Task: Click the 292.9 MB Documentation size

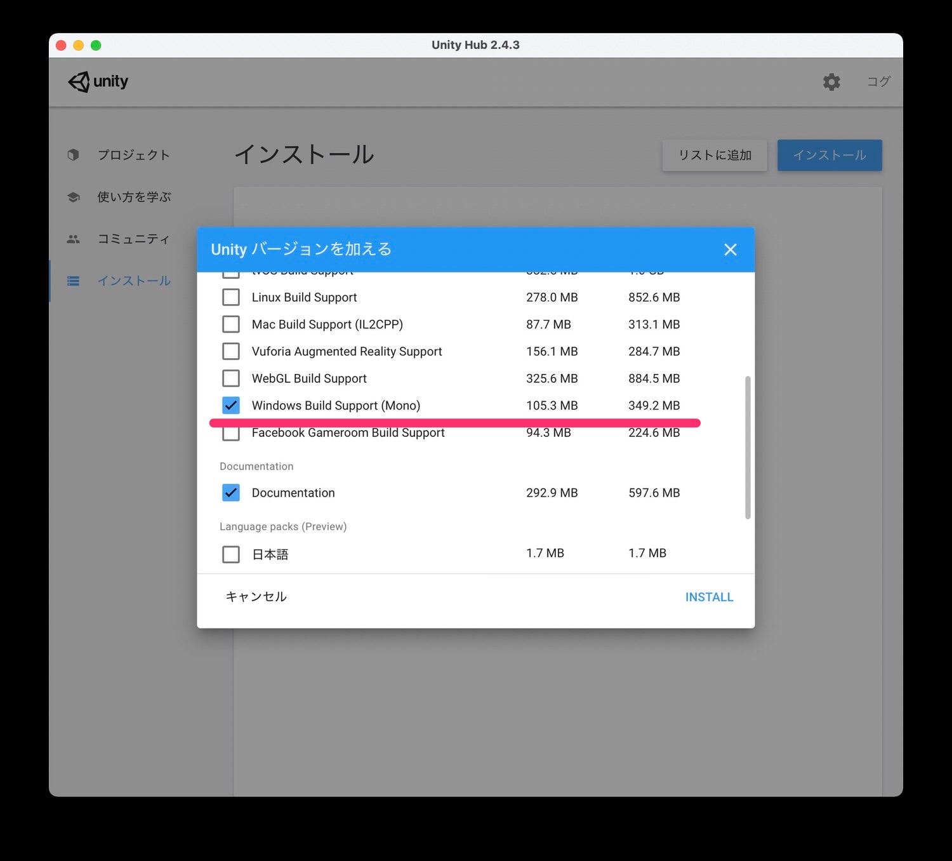Action: pos(552,493)
